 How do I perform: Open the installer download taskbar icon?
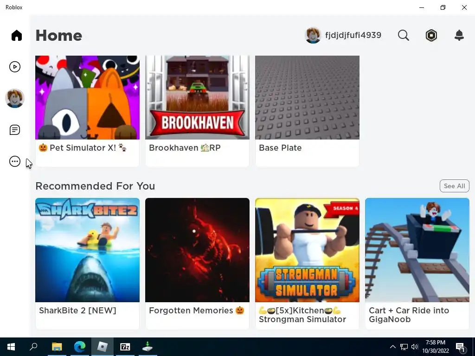point(148,347)
